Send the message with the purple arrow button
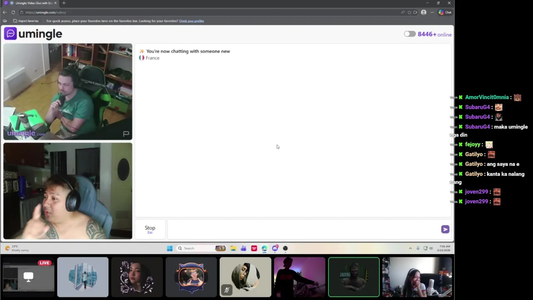Viewport: 533px width, 300px height. click(x=445, y=229)
